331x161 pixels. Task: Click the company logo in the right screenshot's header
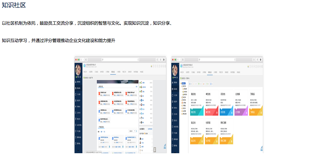[181, 66]
